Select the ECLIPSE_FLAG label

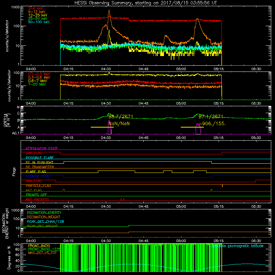[x=37, y=176]
